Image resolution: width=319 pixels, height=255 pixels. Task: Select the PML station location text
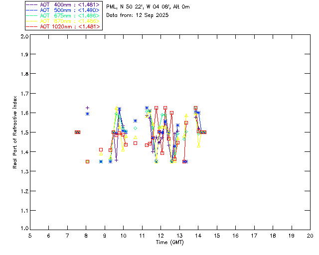(x=148, y=7)
